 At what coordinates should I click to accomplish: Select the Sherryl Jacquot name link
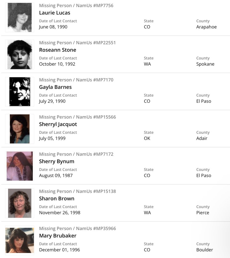tap(58, 124)
